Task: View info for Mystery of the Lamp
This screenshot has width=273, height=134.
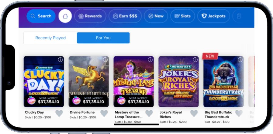Action: 150,60
